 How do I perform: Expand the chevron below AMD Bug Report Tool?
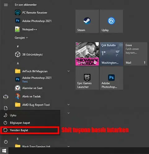(x=68, y=113)
